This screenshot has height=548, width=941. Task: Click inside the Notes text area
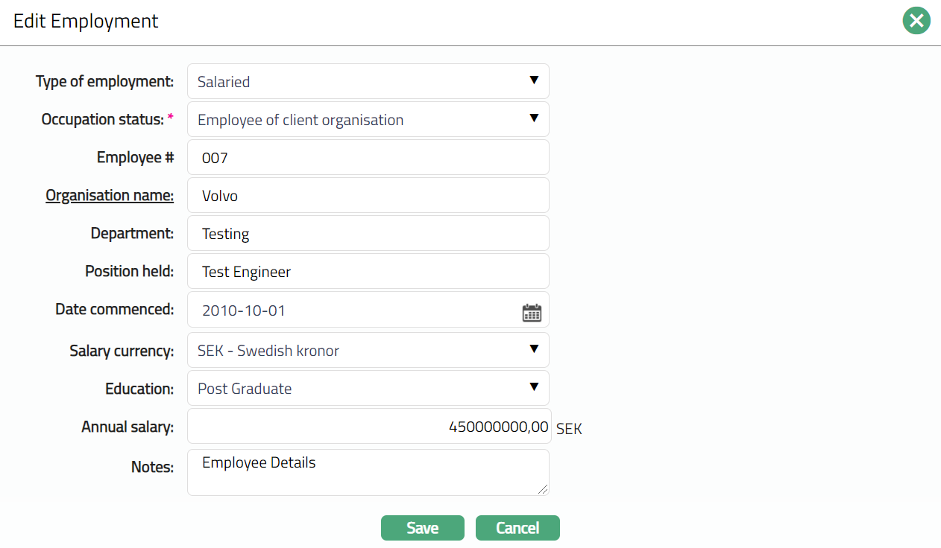coord(368,473)
